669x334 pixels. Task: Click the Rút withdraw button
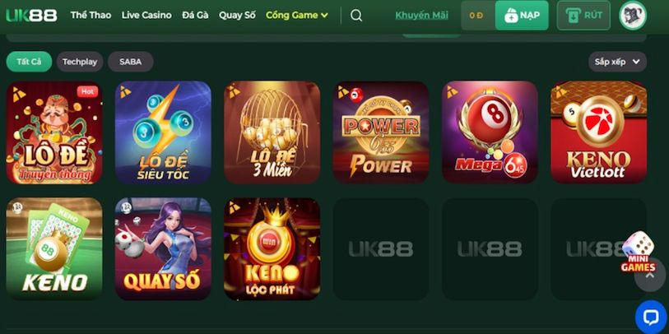(583, 16)
